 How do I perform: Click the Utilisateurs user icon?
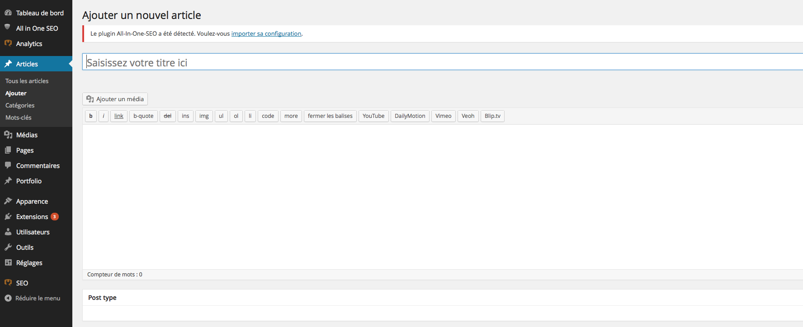pyautogui.click(x=8, y=232)
